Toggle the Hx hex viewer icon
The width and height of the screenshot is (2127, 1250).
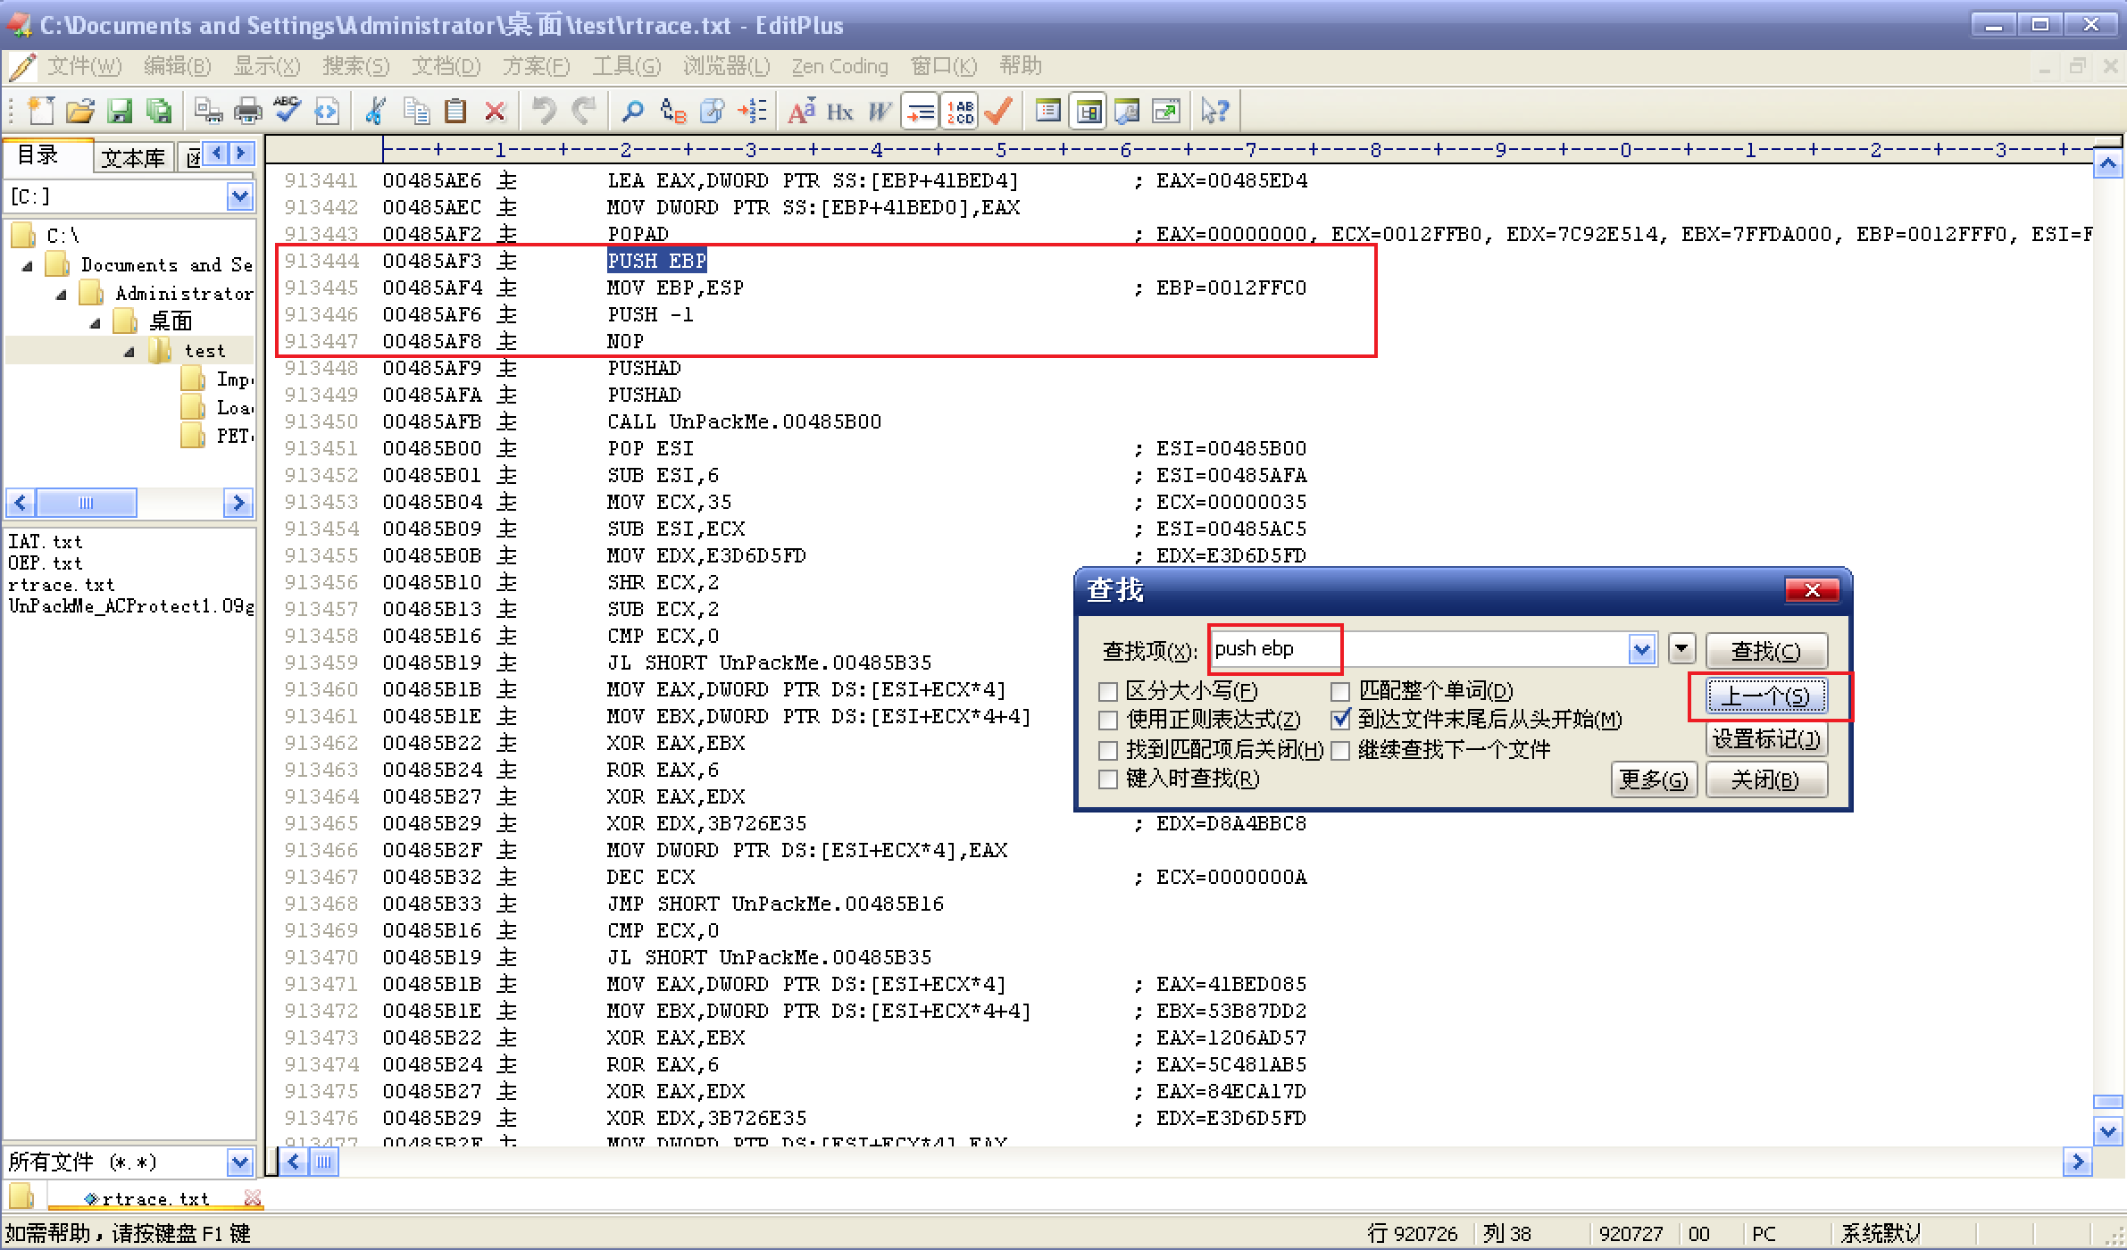pos(838,111)
